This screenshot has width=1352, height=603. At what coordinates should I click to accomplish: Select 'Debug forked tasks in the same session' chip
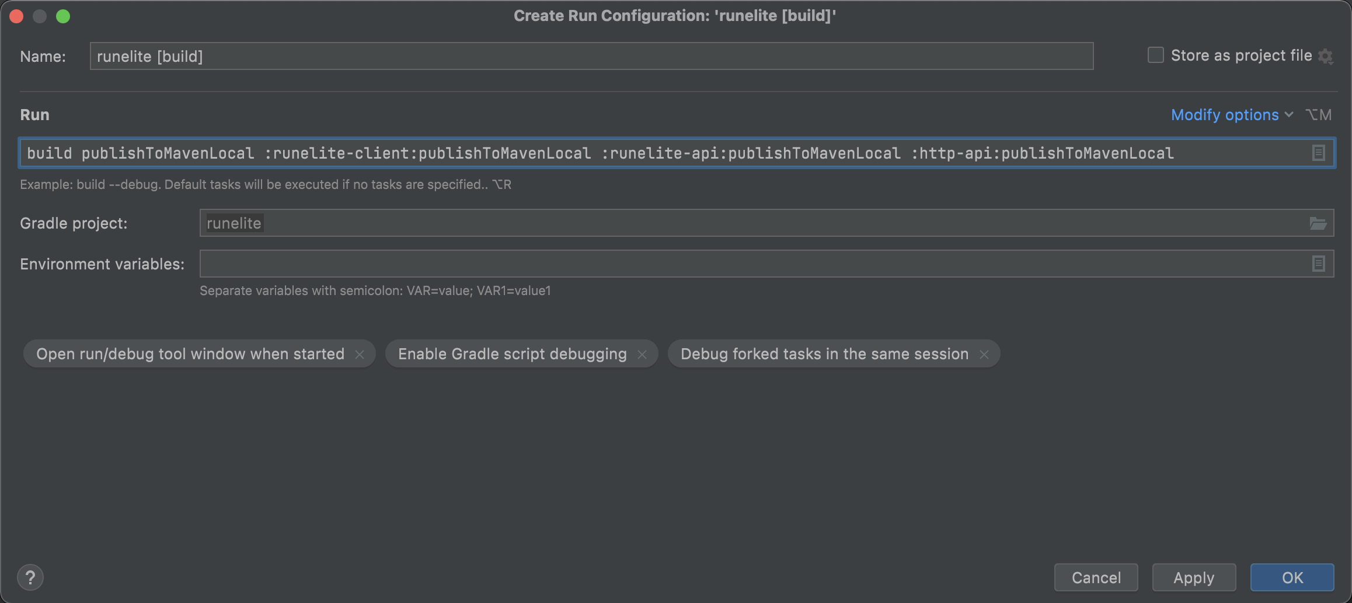tap(824, 354)
